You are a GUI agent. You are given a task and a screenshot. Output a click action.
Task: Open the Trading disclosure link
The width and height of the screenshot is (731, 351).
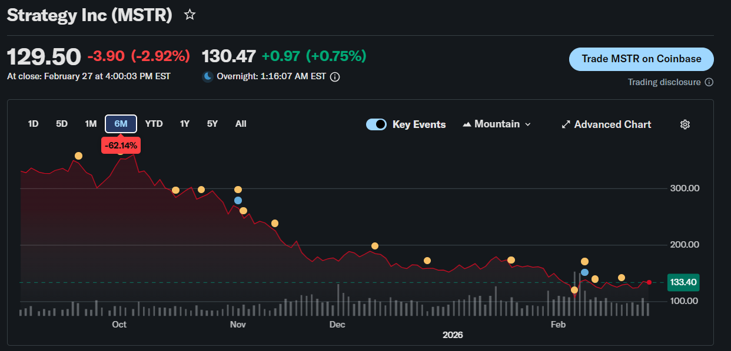pyautogui.click(x=664, y=82)
